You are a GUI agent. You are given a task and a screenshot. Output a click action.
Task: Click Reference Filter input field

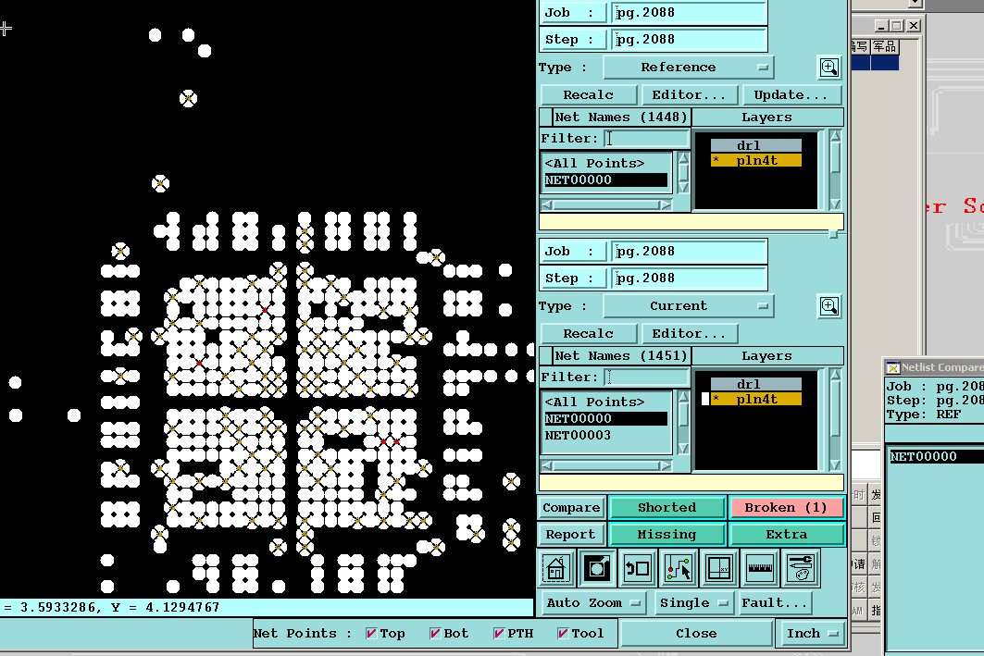click(x=646, y=139)
